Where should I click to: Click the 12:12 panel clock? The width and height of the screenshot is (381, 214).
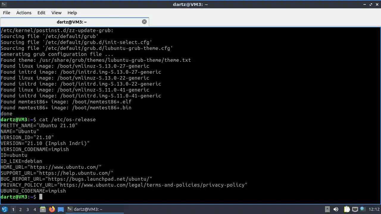[x=374, y=209]
